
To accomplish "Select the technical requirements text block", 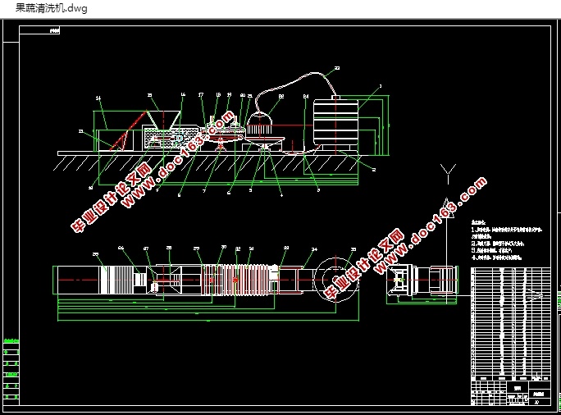I will [x=506, y=239].
